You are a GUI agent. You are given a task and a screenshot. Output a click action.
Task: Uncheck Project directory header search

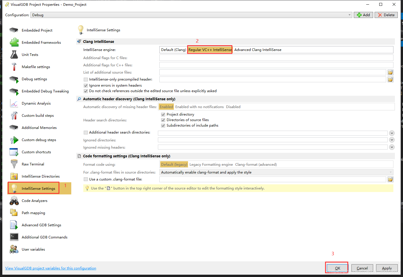[163, 114]
